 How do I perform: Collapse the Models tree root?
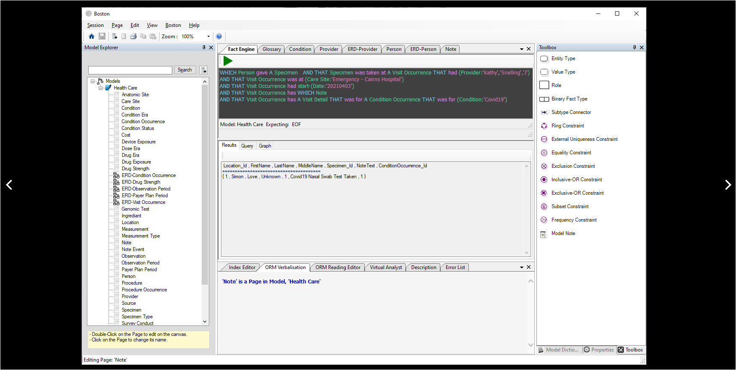click(93, 81)
